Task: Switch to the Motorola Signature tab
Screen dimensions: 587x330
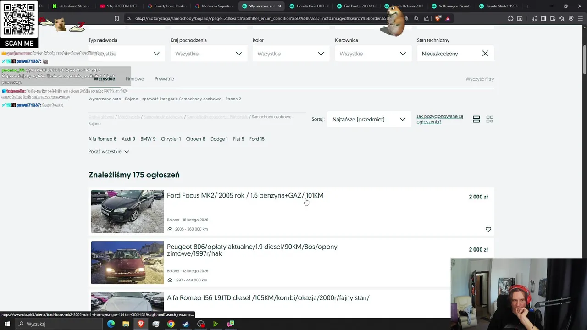Action: (214, 6)
